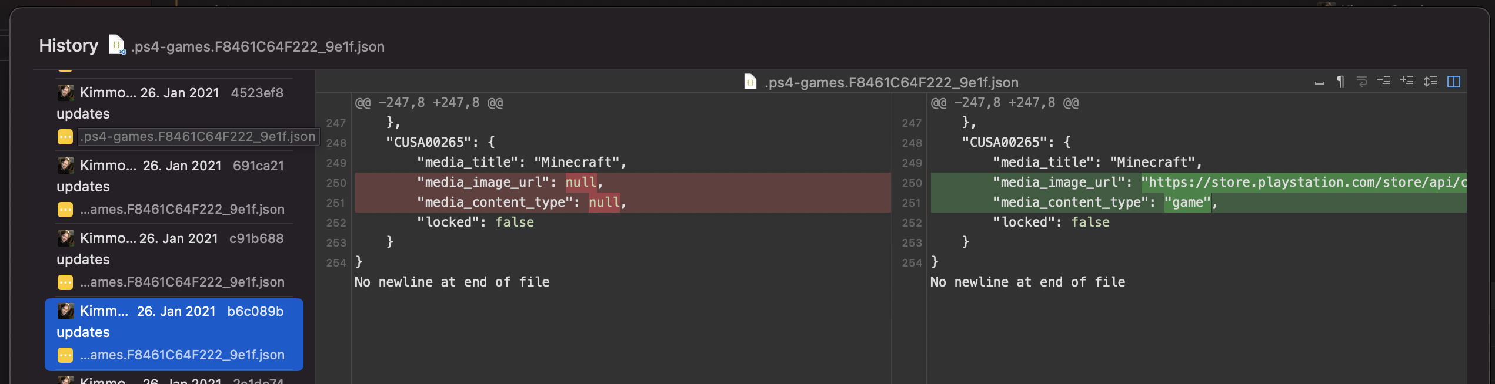Click "media_title": "Minecraft" in the right pane
Screen dimensions: 1495x384
pos(1097,163)
